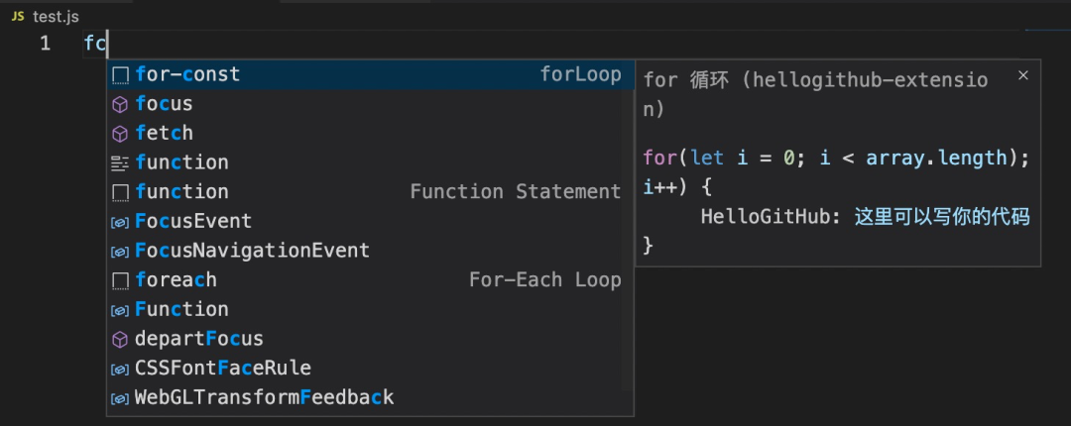This screenshot has height=426, width=1071.
Task: Click the typed text 'fc' in editor
Action: [x=95, y=44]
